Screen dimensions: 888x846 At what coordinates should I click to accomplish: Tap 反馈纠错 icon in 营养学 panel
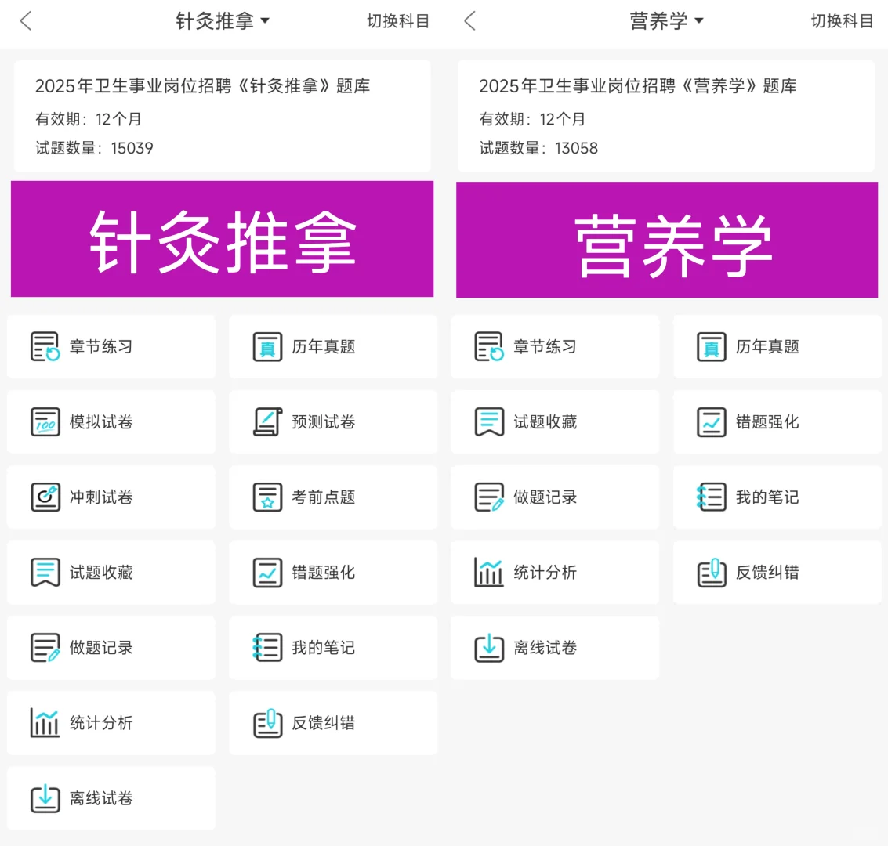click(712, 572)
